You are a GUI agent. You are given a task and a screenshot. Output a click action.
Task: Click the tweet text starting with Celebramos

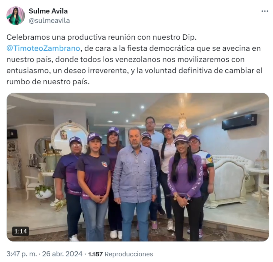(x=134, y=59)
